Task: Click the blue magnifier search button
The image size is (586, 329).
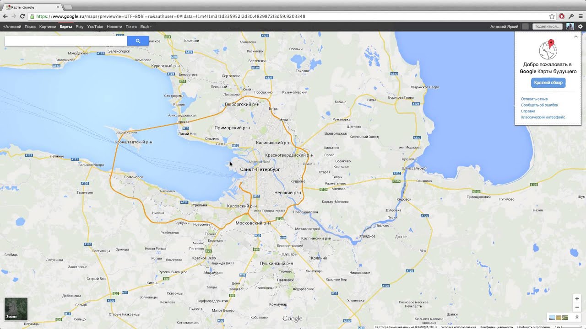Action: pyautogui.click(x=138, y=41)
